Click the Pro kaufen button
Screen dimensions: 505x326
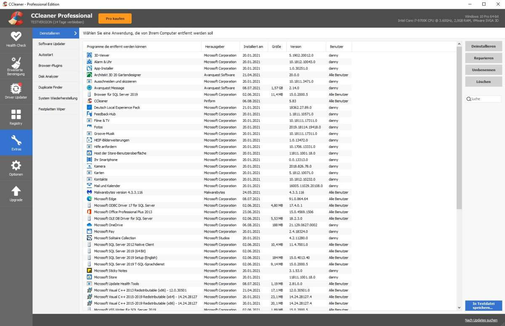click(114, 18)
